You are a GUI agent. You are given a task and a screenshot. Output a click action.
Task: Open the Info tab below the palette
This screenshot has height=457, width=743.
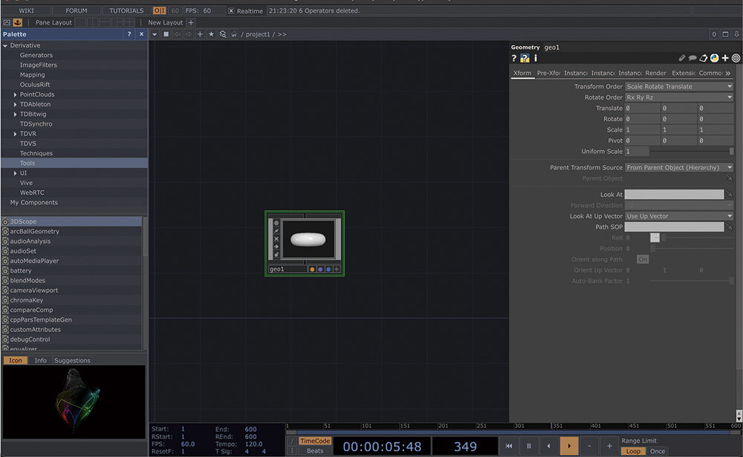(x=40, y=360)
